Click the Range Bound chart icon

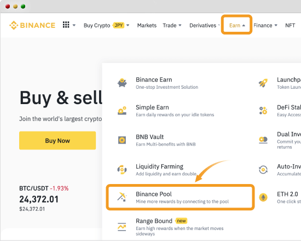click(x=122, y=227)
